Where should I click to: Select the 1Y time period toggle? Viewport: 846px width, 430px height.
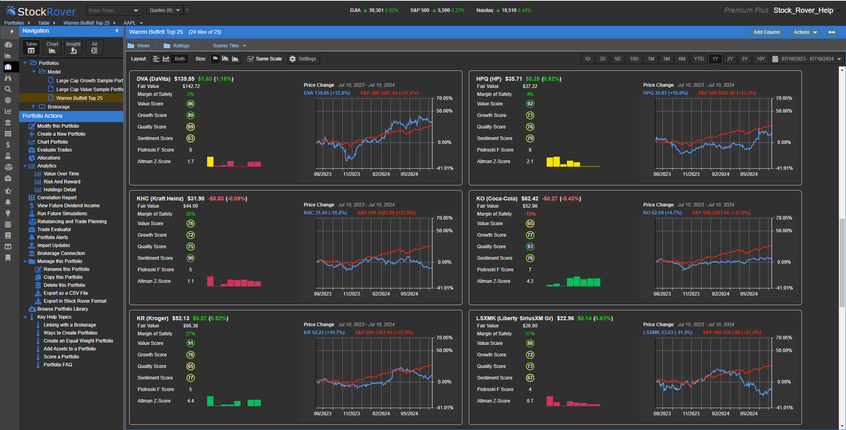[x=715, y=59]
